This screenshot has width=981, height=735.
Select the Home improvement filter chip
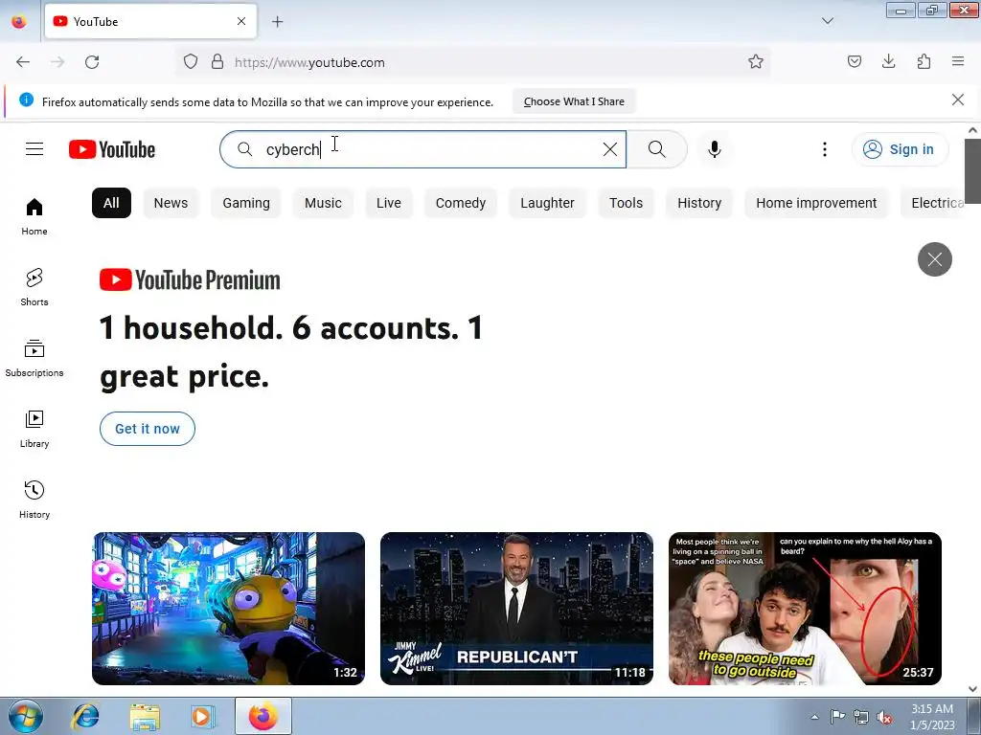pos(816,203)
